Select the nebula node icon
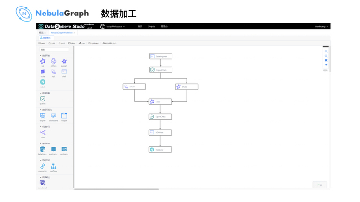 (x=43, y=82)
